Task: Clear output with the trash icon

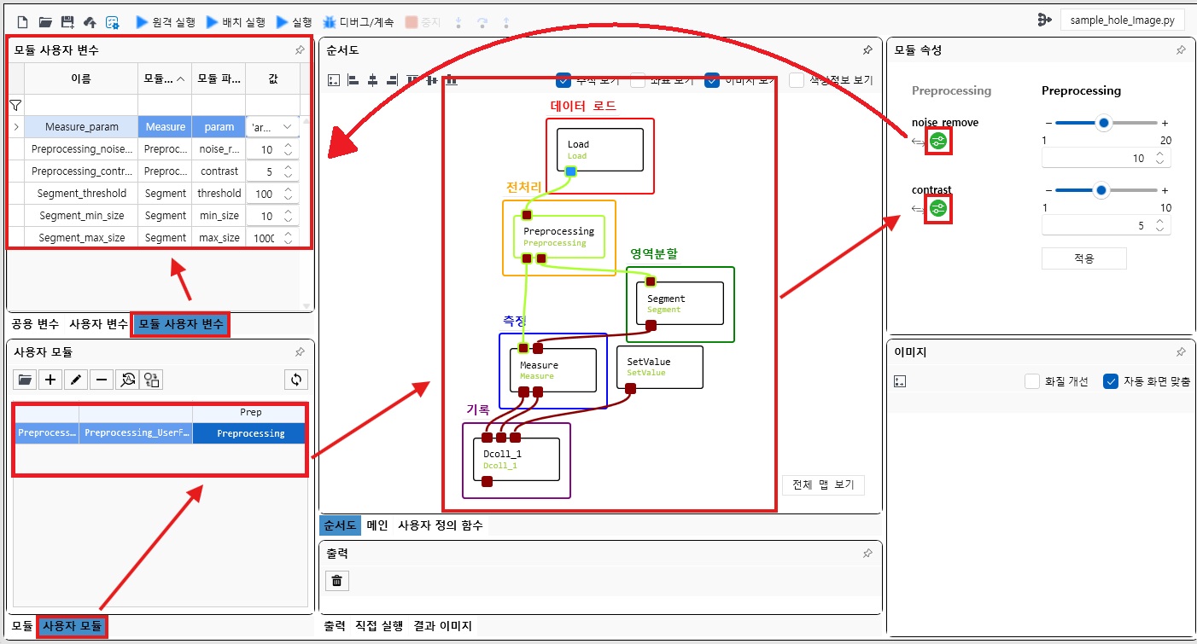Action: click(337, 581)
